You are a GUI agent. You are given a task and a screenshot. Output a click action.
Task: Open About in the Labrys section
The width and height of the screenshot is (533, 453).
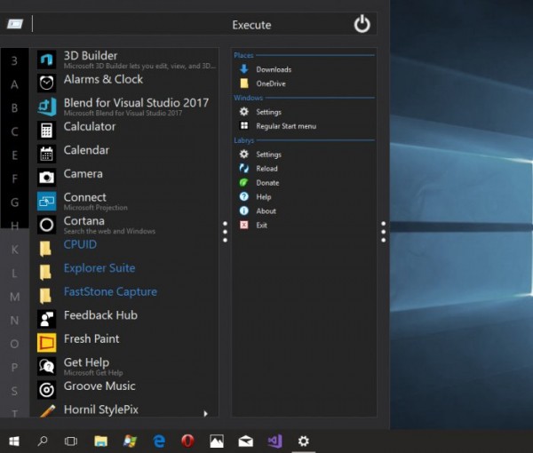266,211
